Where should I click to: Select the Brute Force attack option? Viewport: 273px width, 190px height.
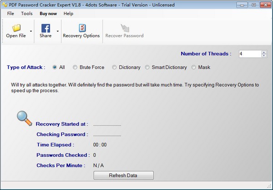point(75,67)
